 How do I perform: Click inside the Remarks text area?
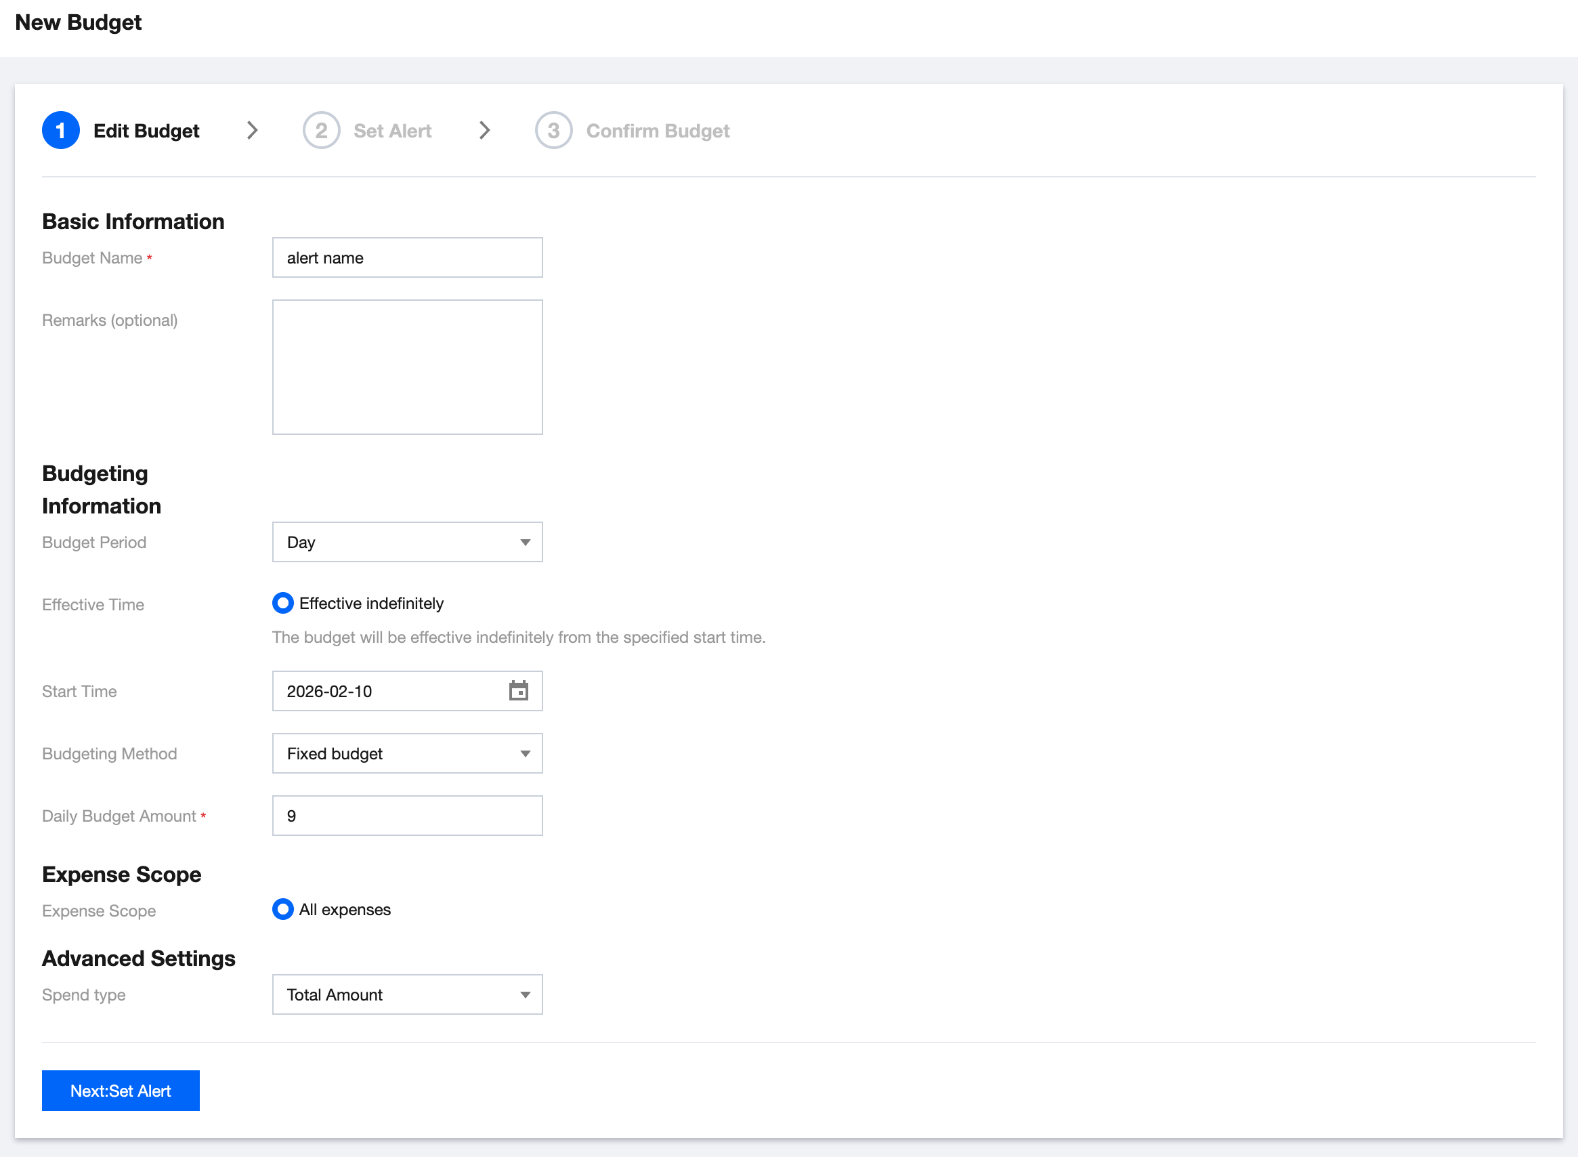407,367
